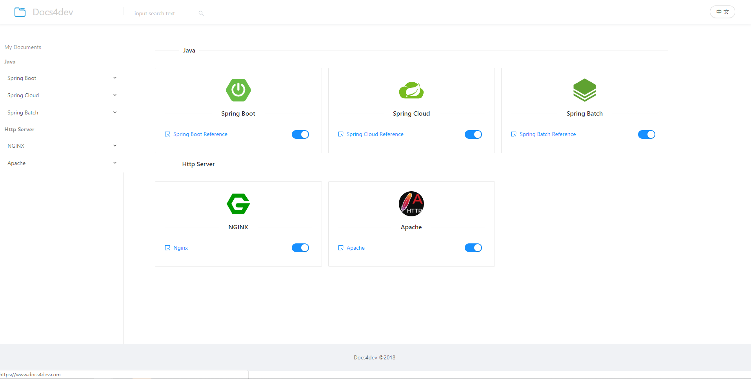The image size is (751, 379).
Task: Expand Spring Boot chevron in sidebar
Action: tap(115, 78)
